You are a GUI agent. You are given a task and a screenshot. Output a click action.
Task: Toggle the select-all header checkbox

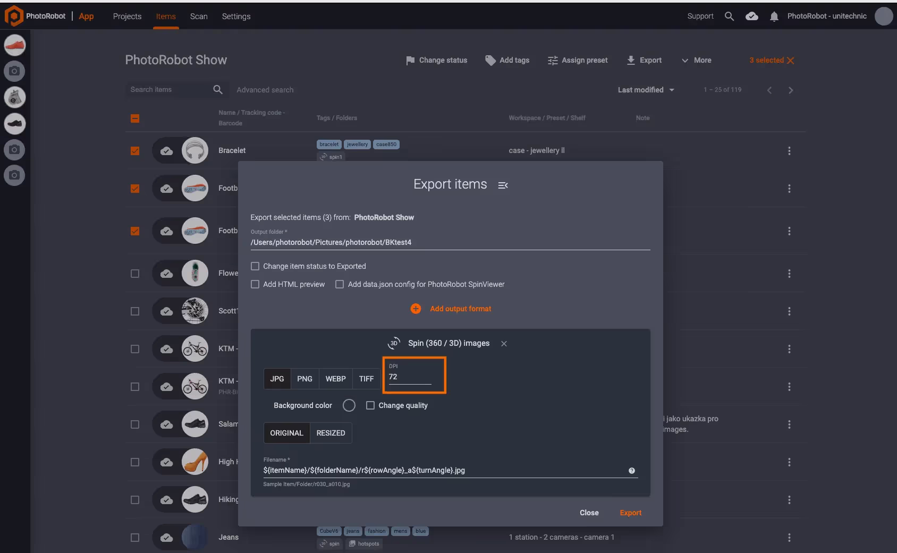[x=135, y=118]
